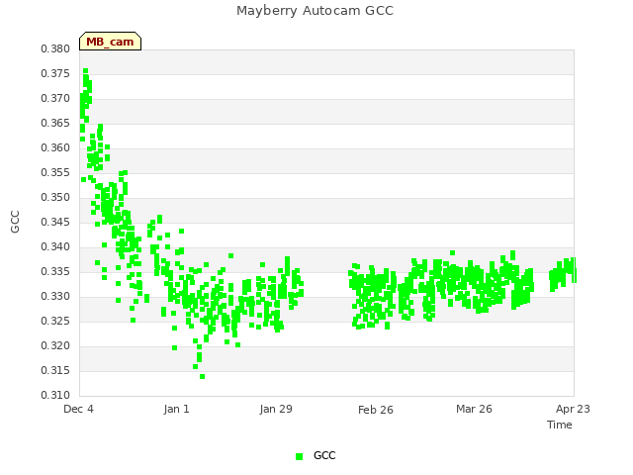The width and height of the screenshot is (633, 475).
Task: Select the Apr 23 x-axis label
Action: coord(573,409)
